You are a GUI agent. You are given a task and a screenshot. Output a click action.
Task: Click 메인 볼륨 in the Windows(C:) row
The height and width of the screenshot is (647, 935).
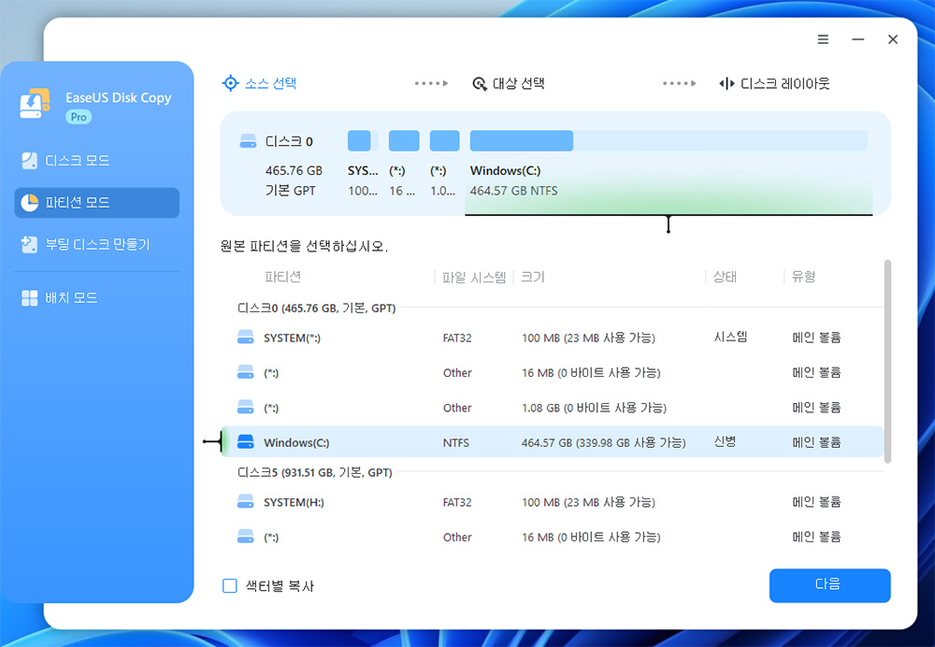tap(816, 442)
